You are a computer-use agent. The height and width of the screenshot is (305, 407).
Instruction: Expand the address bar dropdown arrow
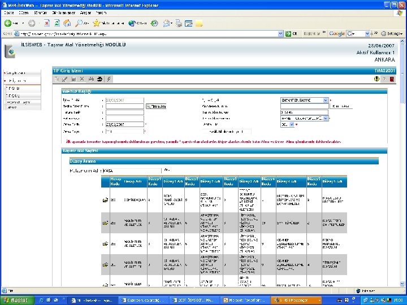[280, 33]
